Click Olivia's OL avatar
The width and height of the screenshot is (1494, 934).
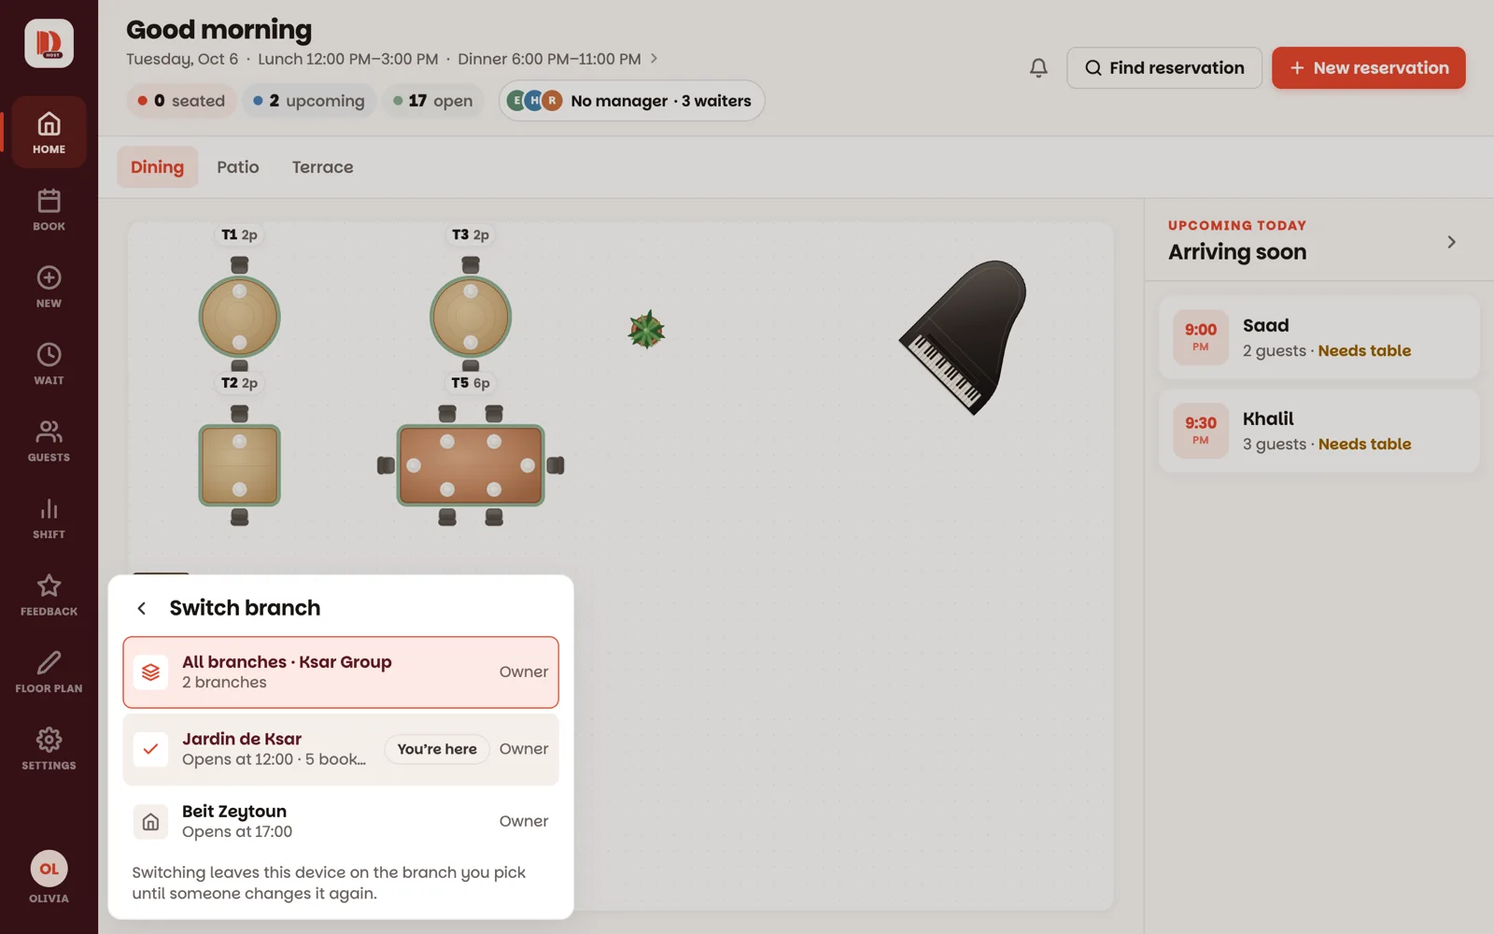tap(49, 869)
